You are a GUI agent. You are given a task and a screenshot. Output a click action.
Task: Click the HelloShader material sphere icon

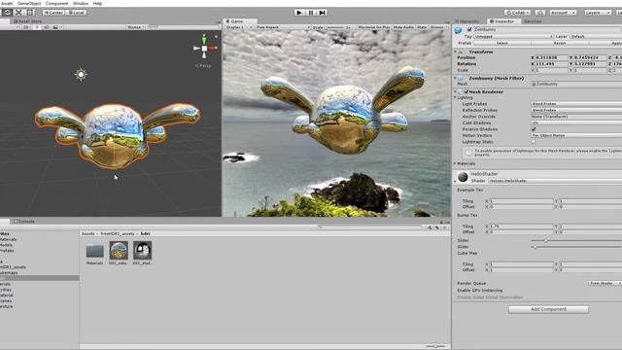tap(463, 177)
